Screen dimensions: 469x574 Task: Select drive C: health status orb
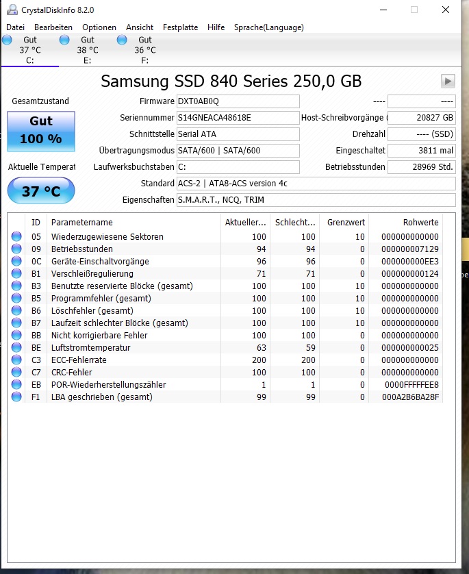click(7, 40)
